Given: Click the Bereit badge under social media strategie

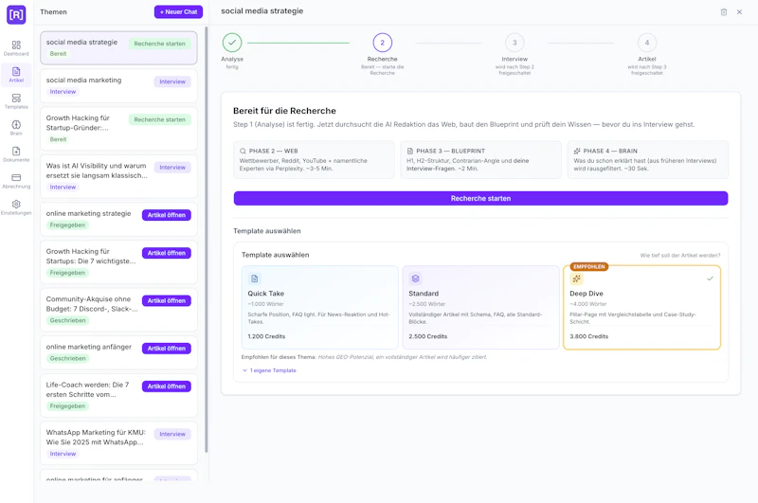Looking at the screenshot, I should point(58,54).
